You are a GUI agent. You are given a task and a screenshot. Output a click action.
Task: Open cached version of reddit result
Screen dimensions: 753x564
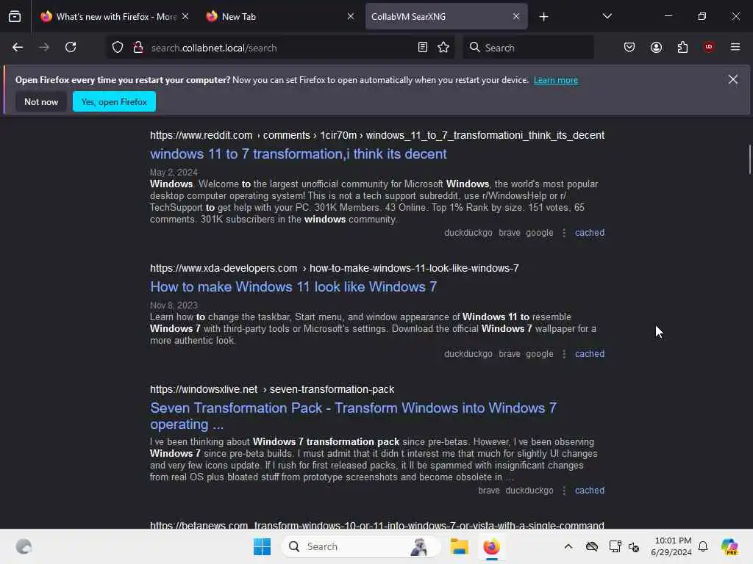click(590, 233)
